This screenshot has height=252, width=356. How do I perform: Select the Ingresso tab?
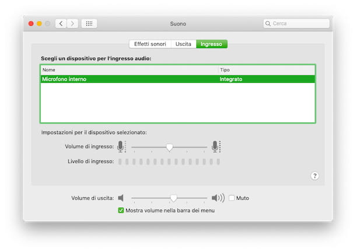(211, 44)
